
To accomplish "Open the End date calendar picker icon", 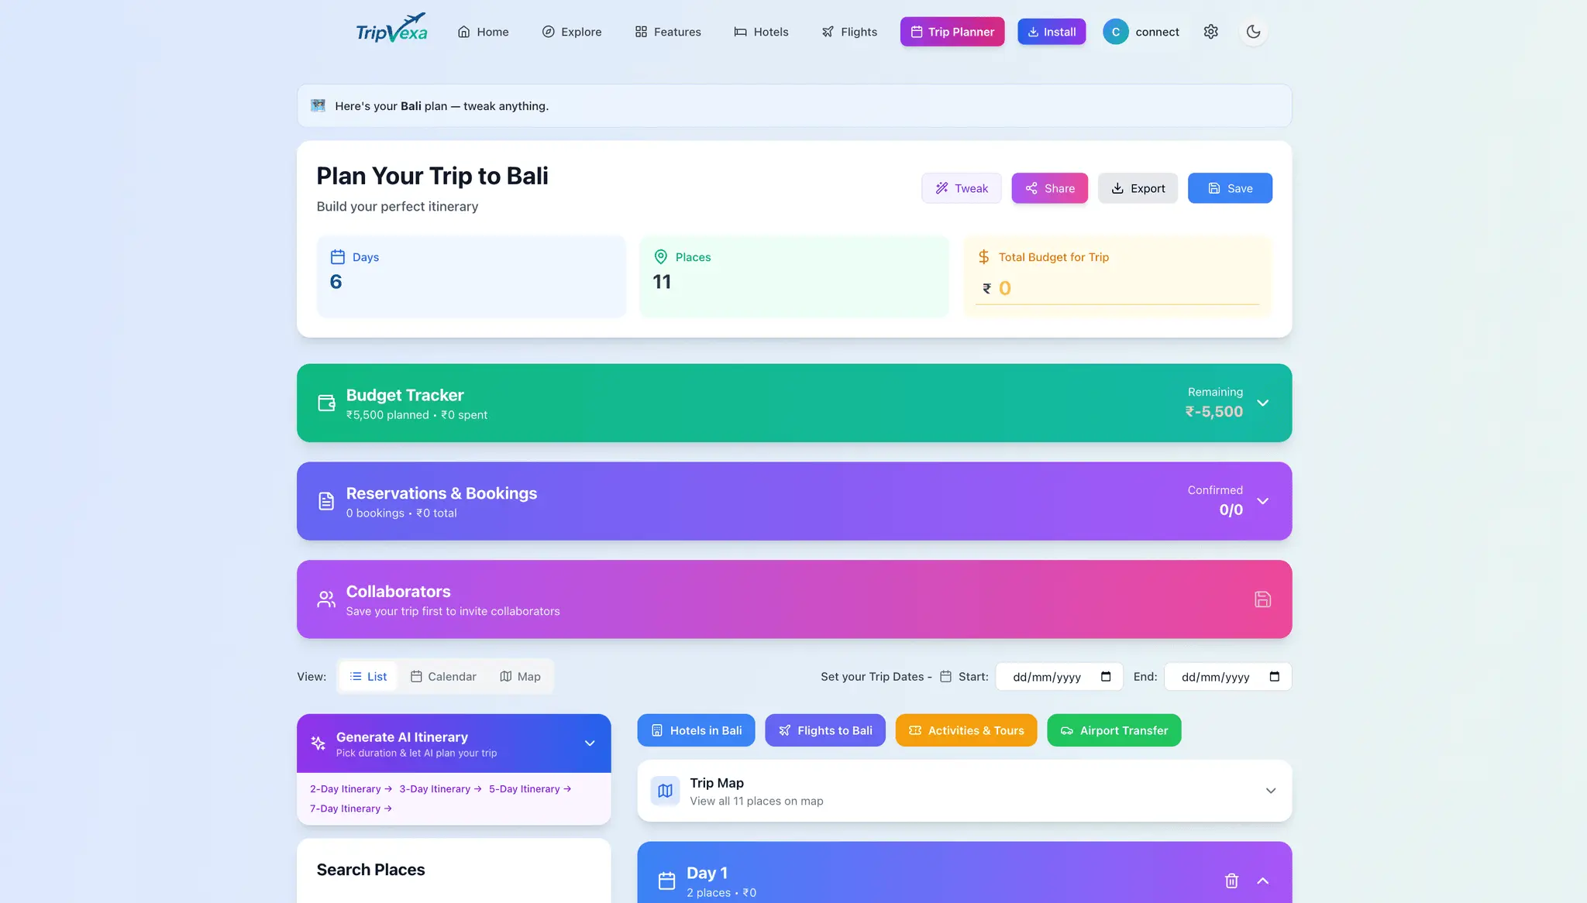I will click(x=1275, y=677).
